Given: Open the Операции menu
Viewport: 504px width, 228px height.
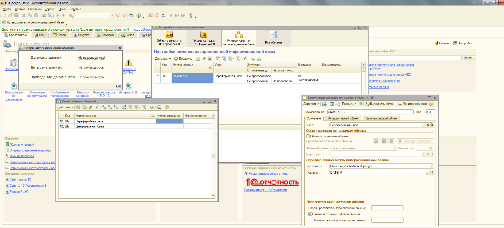Looking at the screenshot, I should point(35,9).
